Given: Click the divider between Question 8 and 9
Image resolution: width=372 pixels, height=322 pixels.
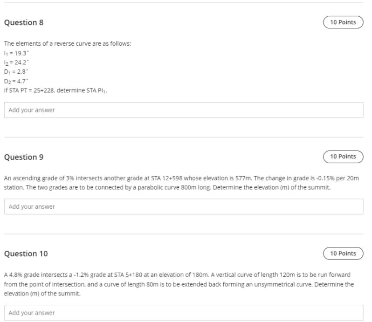Looking at the screenshot, I should coord(184,137).
